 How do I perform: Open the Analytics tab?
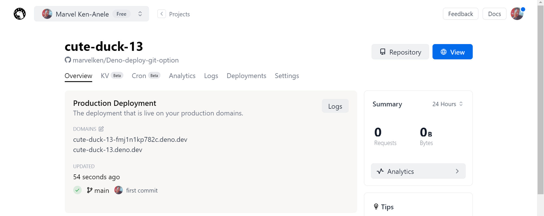[182, 76]
